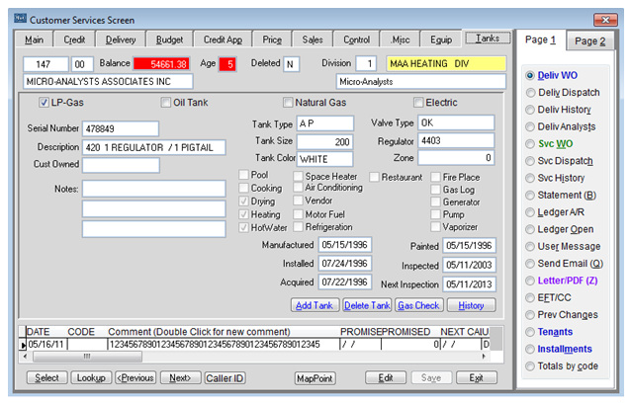Check the Restaurant checkbox
This screenshot has height=404, width=630.
(x=374, y=177)
